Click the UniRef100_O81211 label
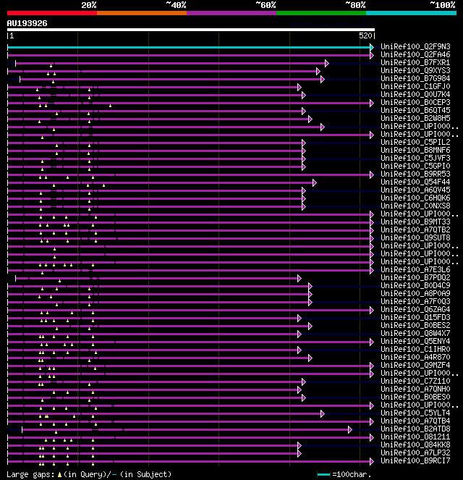Viewport: 463px width, 480px height. (x=415, y=437)
